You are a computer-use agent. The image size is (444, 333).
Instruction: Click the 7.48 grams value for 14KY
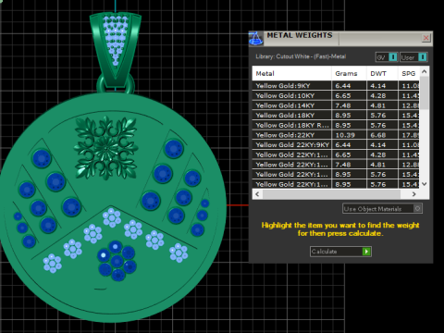(343, 105)
